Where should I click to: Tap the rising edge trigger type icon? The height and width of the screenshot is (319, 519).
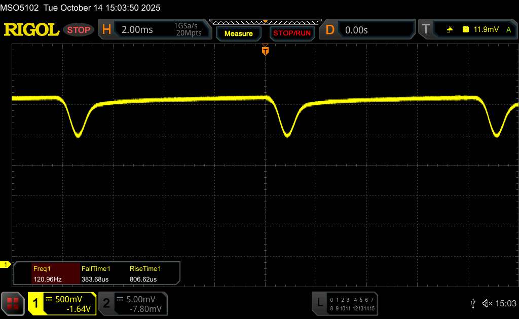tap(450, 30)
